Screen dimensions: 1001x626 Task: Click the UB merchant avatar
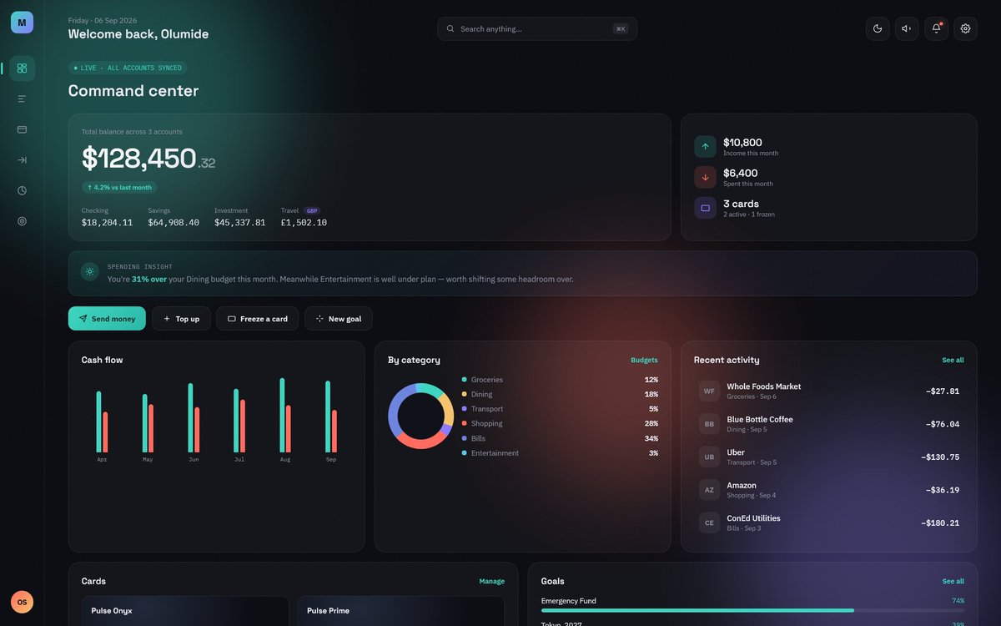[709, 457]
